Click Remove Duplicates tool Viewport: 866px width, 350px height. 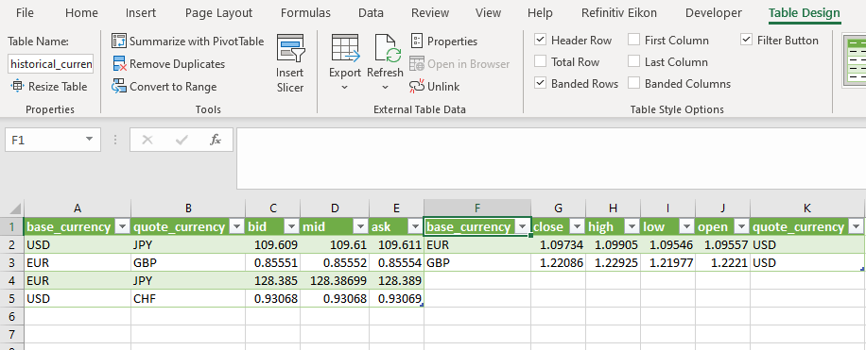[169, 64]
